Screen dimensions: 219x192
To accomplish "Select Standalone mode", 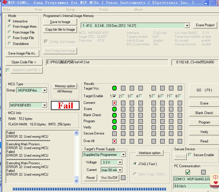I will pos(10,43).
